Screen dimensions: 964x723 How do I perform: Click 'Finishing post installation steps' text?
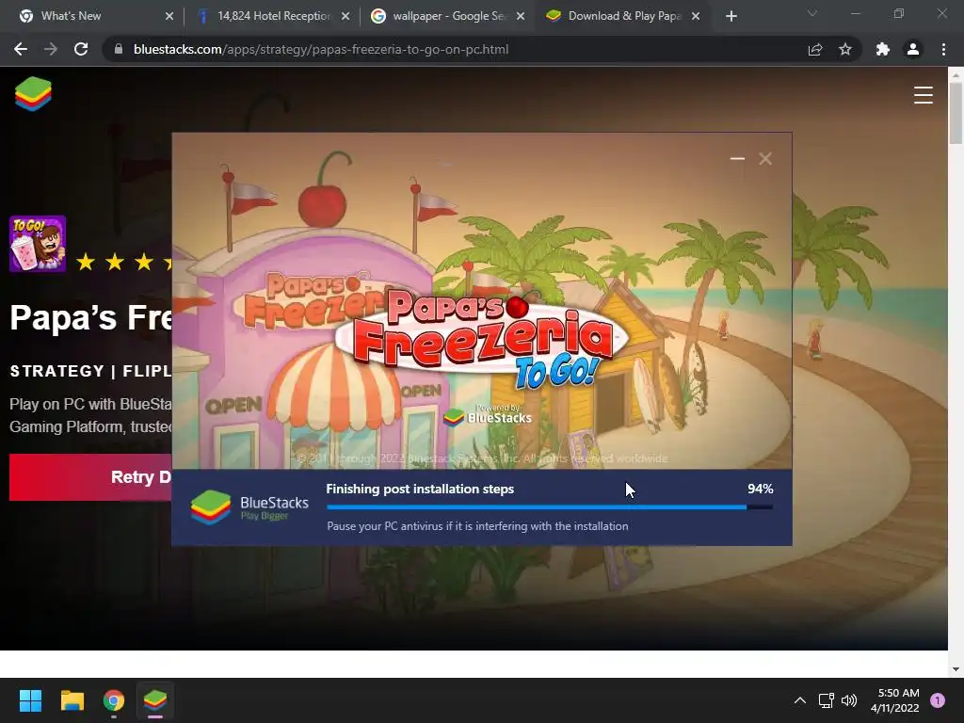pos(420,489)
